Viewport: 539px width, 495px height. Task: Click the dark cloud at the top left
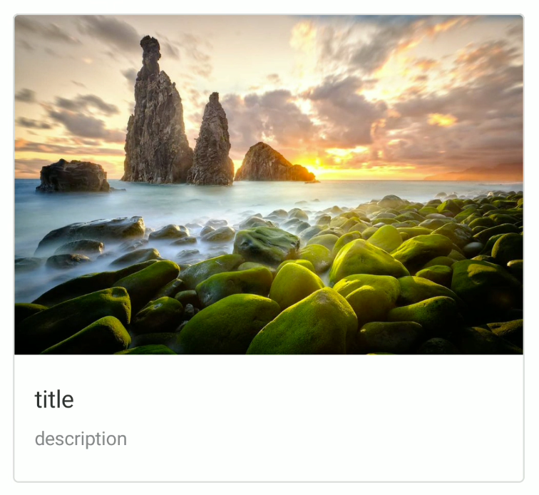point(45,31)
